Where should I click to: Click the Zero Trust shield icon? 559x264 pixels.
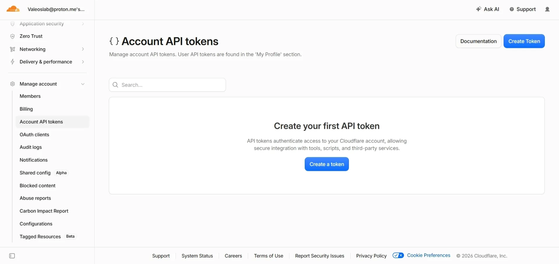13,36
